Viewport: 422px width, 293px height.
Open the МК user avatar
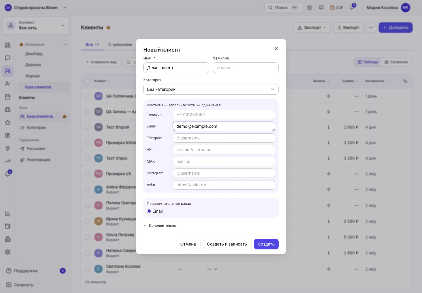click(x=406, y=8)
